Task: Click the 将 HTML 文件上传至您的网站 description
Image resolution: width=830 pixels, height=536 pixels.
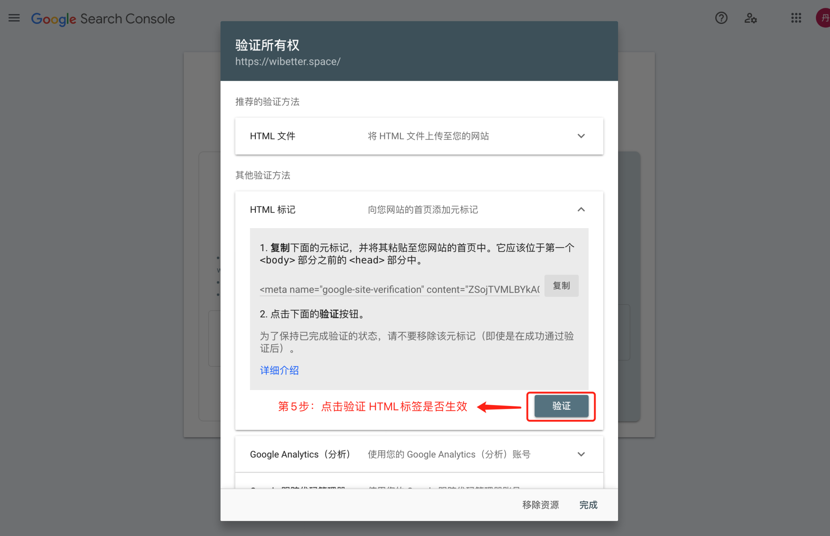Action: coord(428,136)
